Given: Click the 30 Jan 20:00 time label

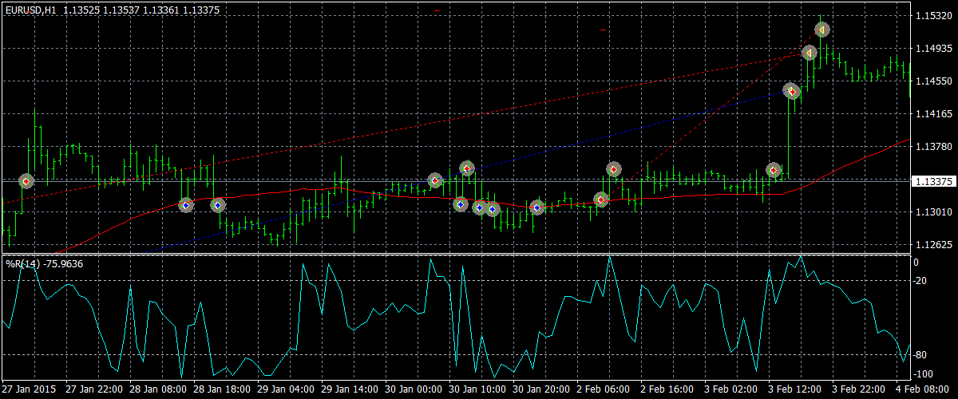Looking at the screenshot, I should [541, 389].
